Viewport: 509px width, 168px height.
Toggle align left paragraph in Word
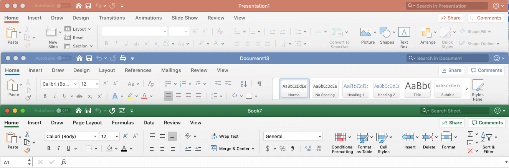pyautogui.click(x=169, y=96)
